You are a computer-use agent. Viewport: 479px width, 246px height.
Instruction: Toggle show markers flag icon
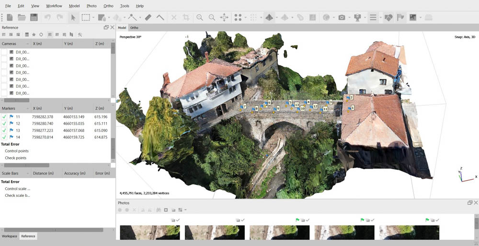coord(400,17)
